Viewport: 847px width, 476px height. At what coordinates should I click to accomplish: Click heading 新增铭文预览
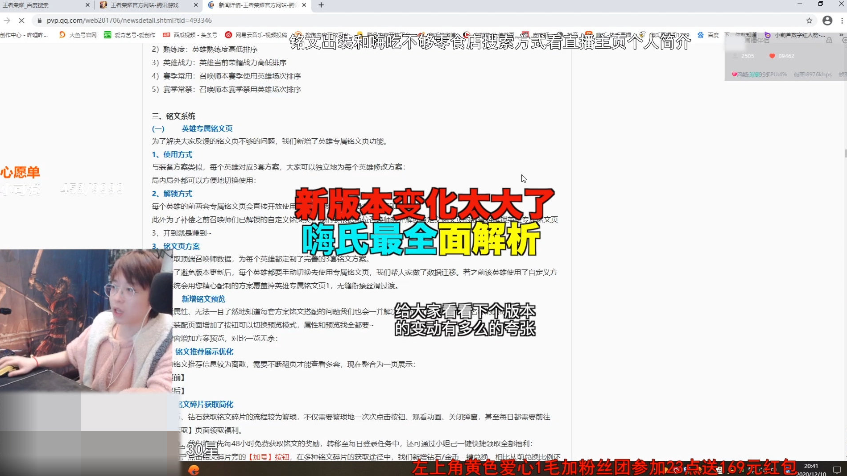point(203,299)
